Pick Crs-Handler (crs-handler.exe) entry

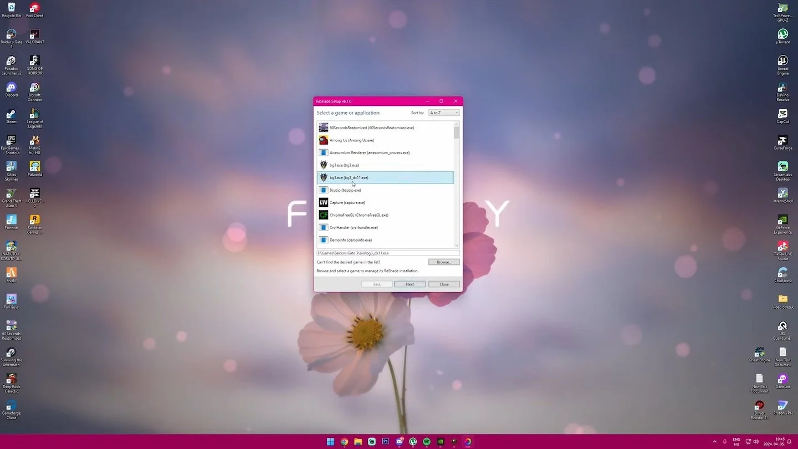(x=385, y=227)
